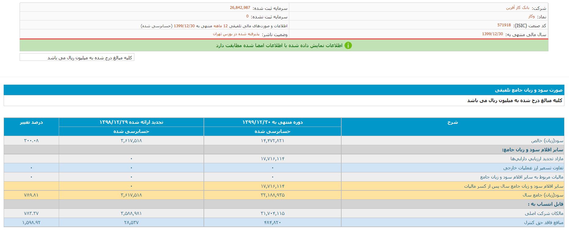Click the منافع فاقد حق کنترل row label

click(x=543, y=223)
